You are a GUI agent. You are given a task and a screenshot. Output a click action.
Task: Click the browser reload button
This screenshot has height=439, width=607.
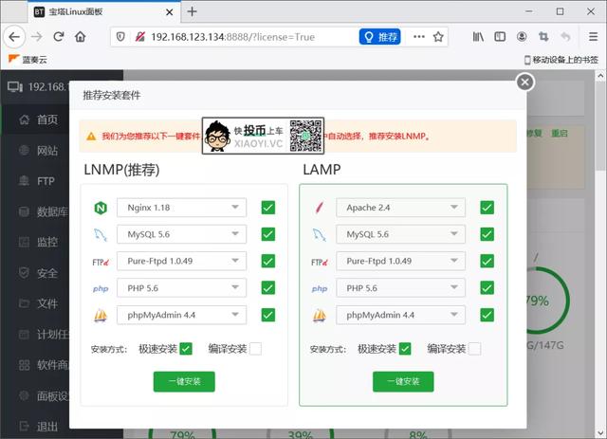(59, 37)
